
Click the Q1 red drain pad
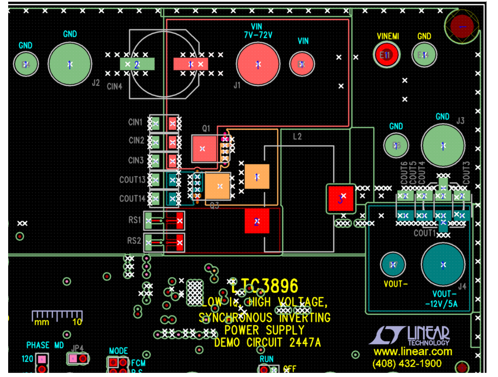[204, 149]
